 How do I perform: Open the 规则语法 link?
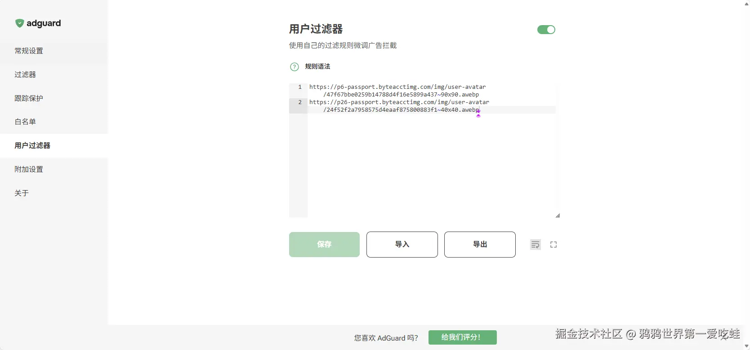click(x=317, y=66)
